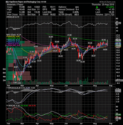Screen dimensions: 123x125
Task: Click the 16.14 June high label
Action: pyautogui.click(x=75, y=39)
